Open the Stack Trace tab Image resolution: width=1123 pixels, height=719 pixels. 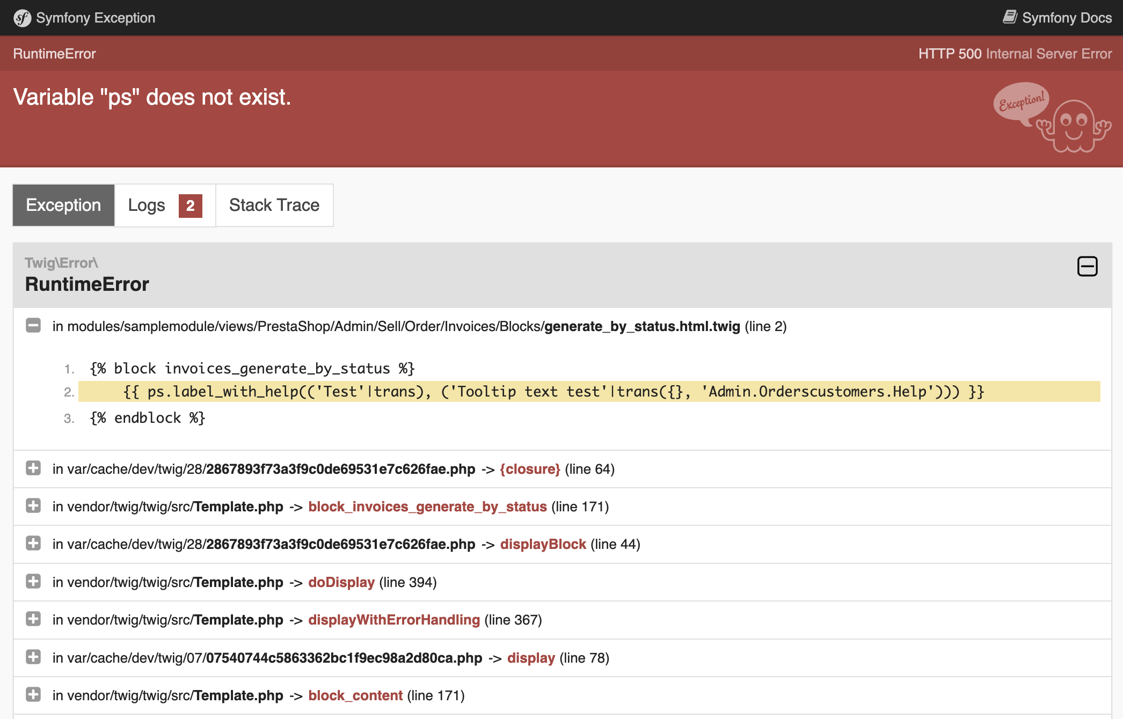[274, 205]
